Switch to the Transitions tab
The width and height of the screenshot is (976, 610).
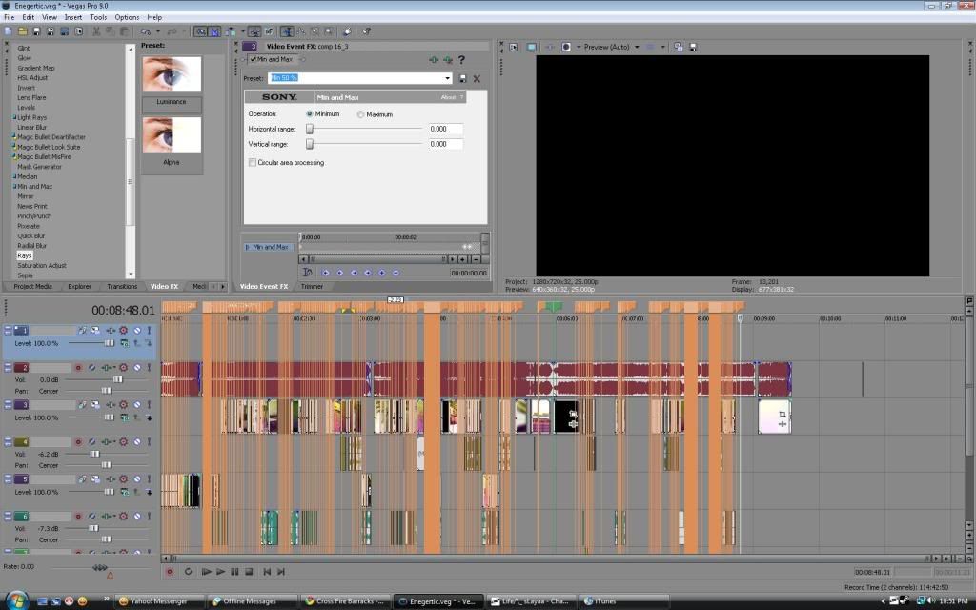tap(122, 286)
